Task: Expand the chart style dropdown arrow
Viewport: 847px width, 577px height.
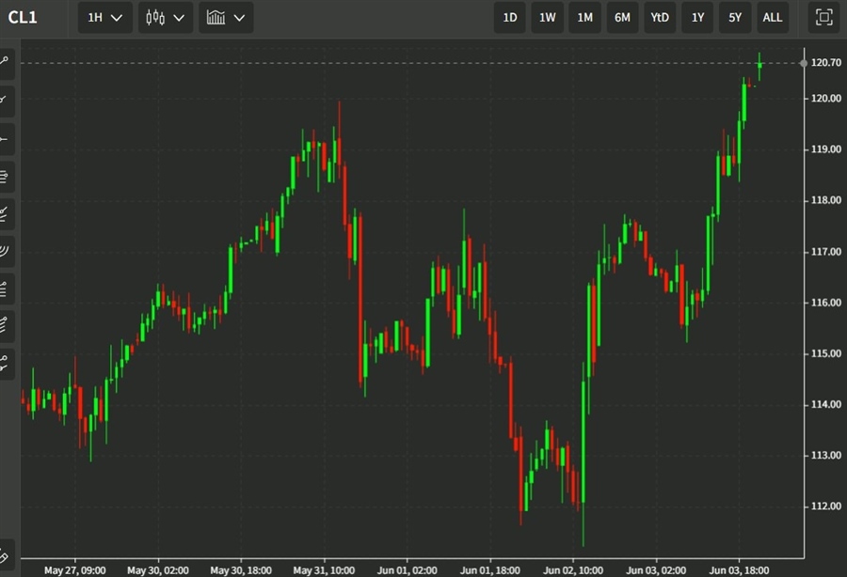Action: pyautogui.click(x=180, y=17)
